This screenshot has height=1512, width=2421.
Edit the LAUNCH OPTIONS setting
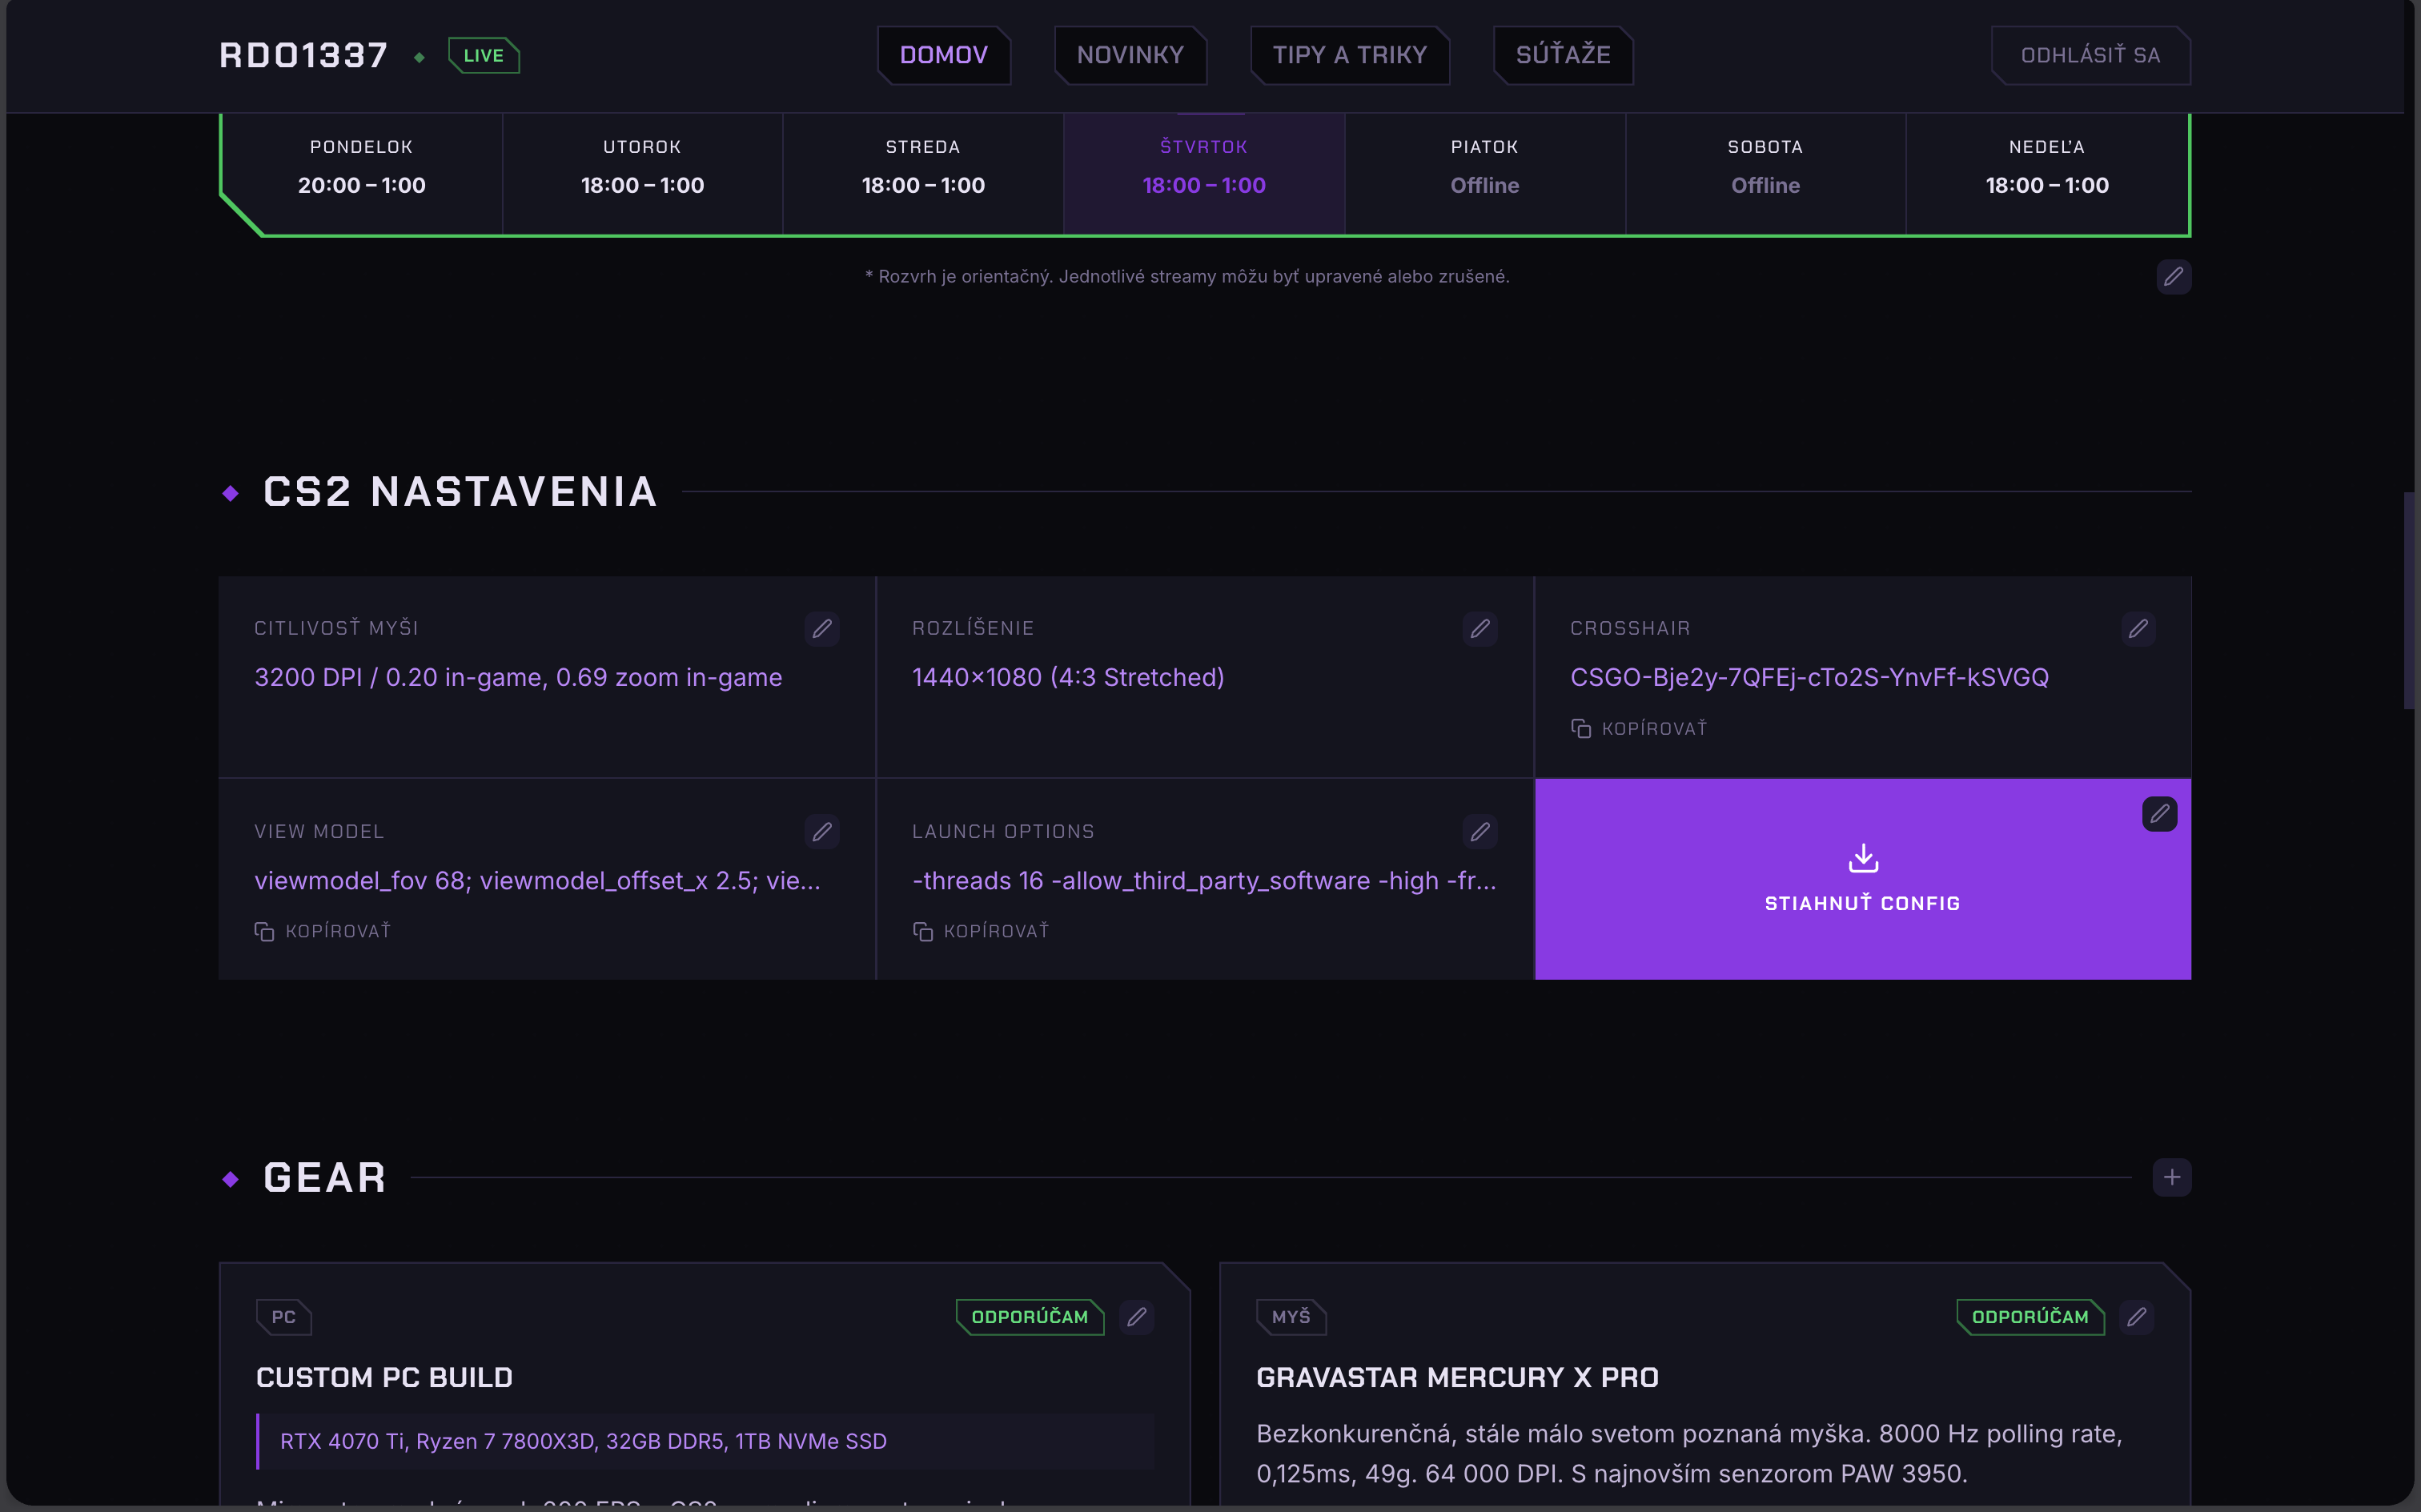pos(1480,831)
